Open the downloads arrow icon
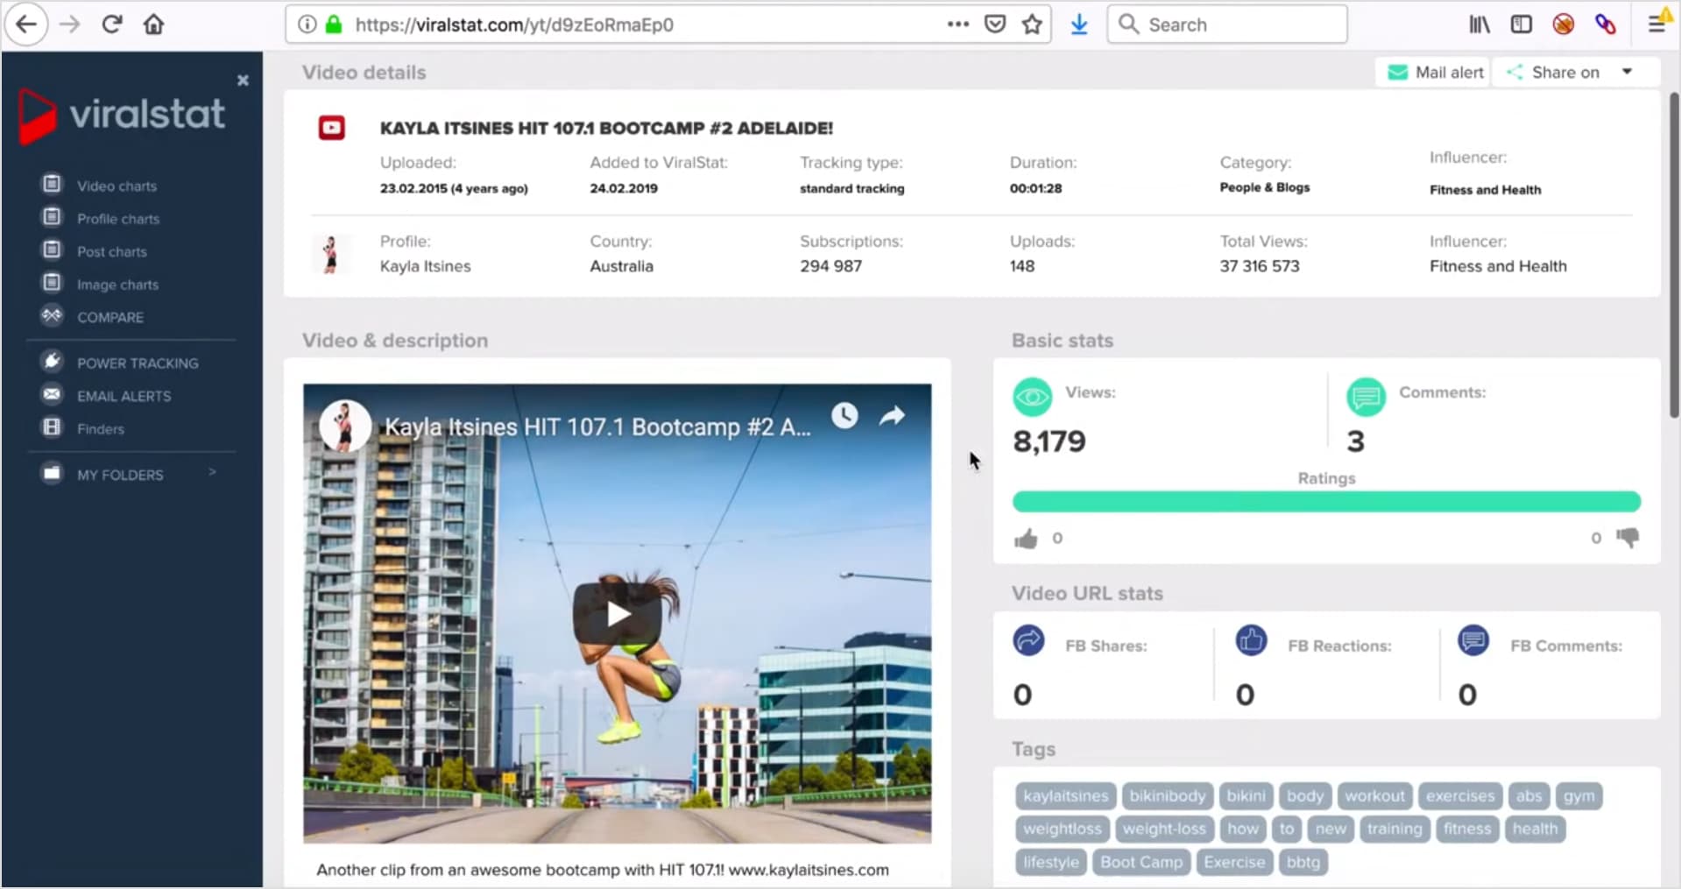 point(1079,25)
